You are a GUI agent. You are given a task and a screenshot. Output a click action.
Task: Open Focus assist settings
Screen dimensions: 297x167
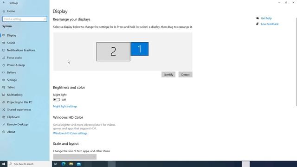(x=14, y=58)
